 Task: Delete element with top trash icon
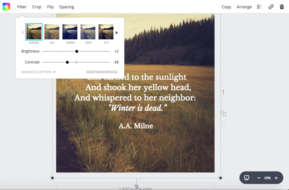pos(282,7)
